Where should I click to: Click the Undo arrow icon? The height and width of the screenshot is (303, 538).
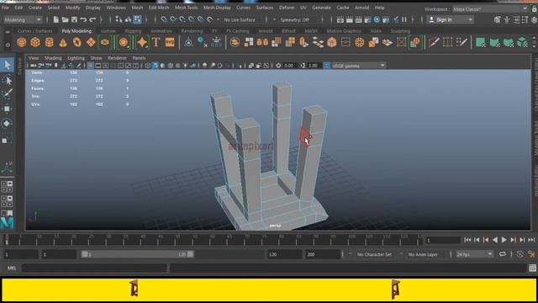coord(83,19)
